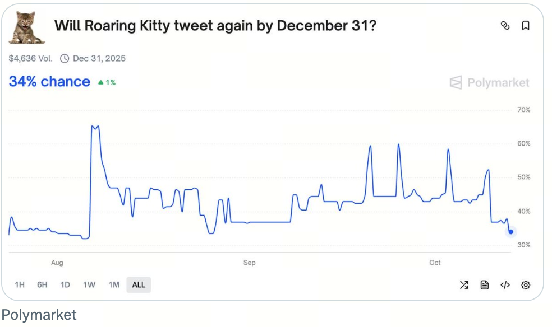Click the Polymarket caption below chart
Viewport: 552px width, 327px height.
click(x=39, y=315)
